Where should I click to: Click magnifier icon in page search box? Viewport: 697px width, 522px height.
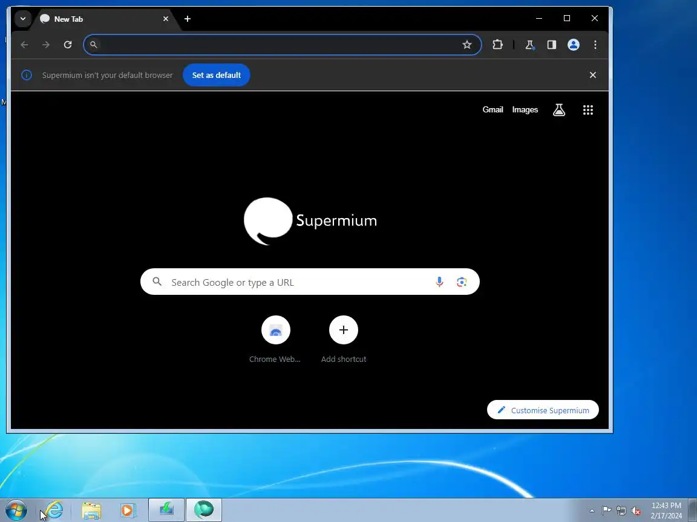(x=157, y=282)
